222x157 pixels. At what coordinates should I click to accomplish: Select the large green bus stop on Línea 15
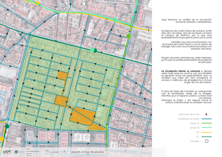128,36
